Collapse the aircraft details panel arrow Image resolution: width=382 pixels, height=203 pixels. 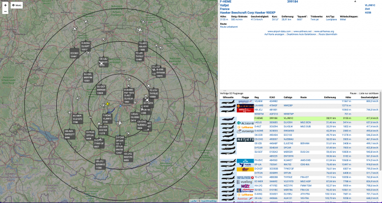pos(355,2)
